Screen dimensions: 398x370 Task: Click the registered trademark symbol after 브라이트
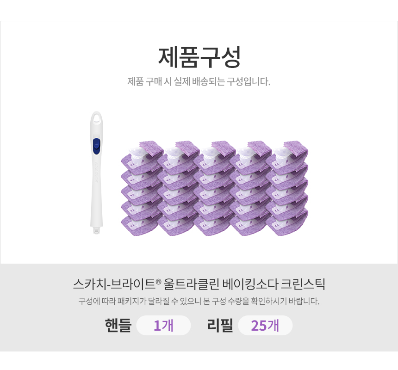coord(158,282)
